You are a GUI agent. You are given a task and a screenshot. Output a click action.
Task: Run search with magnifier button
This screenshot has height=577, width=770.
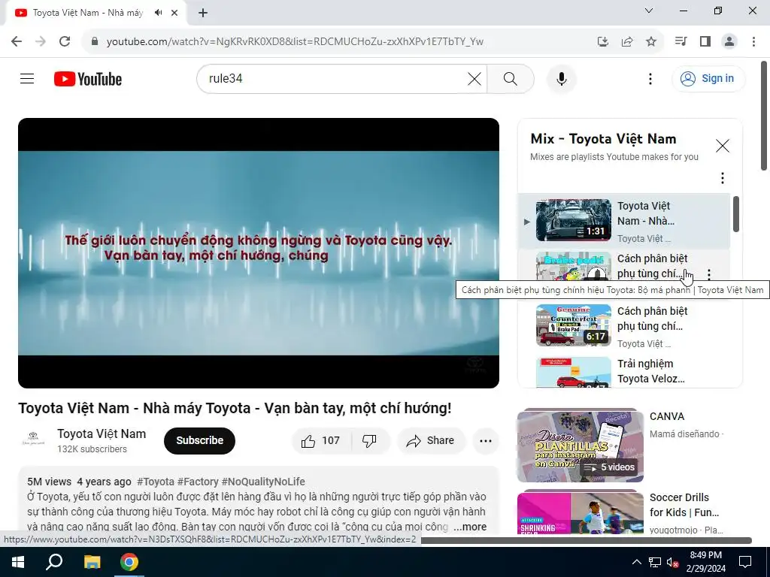[511, 78]
